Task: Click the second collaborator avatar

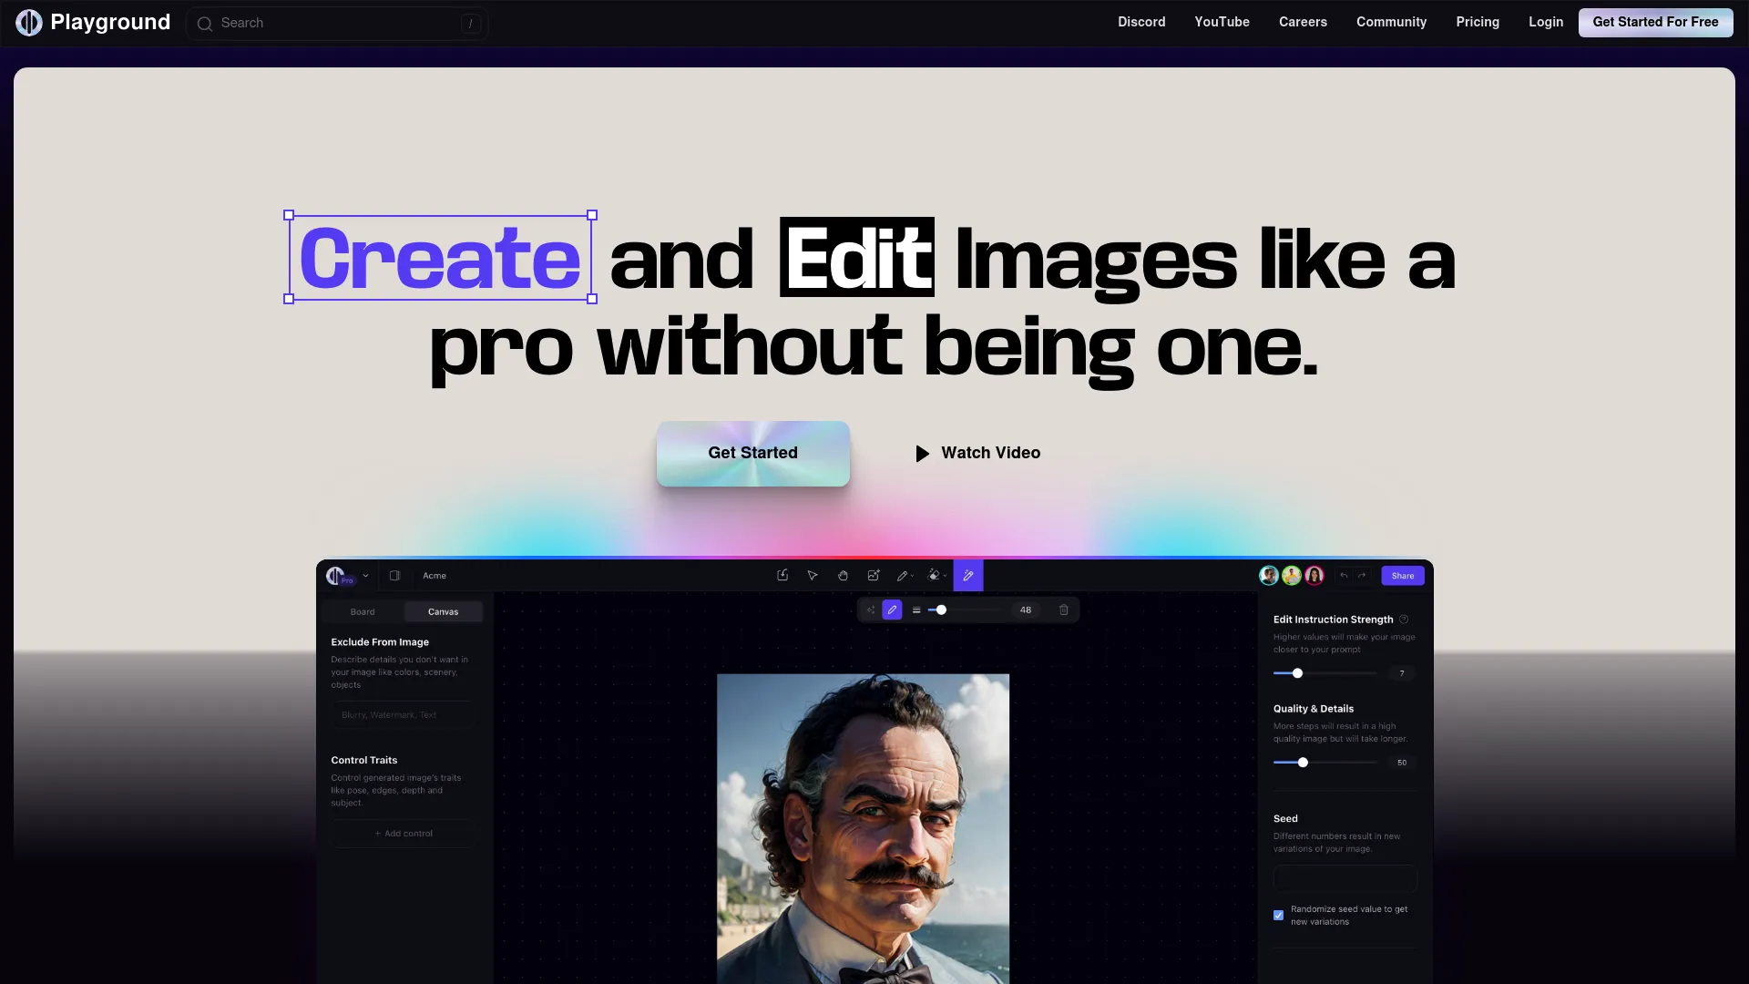Action: coord(1291,576)
